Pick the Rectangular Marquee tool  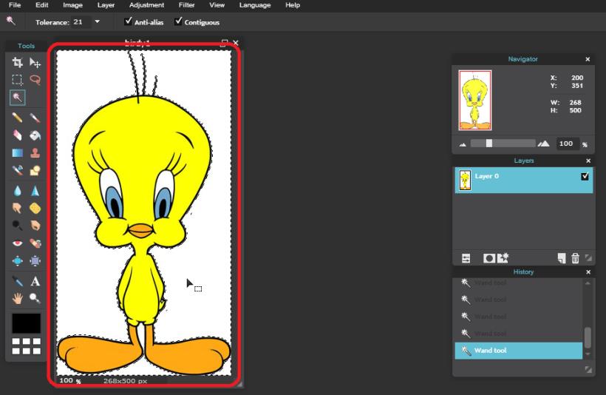(x=18, y=80)
